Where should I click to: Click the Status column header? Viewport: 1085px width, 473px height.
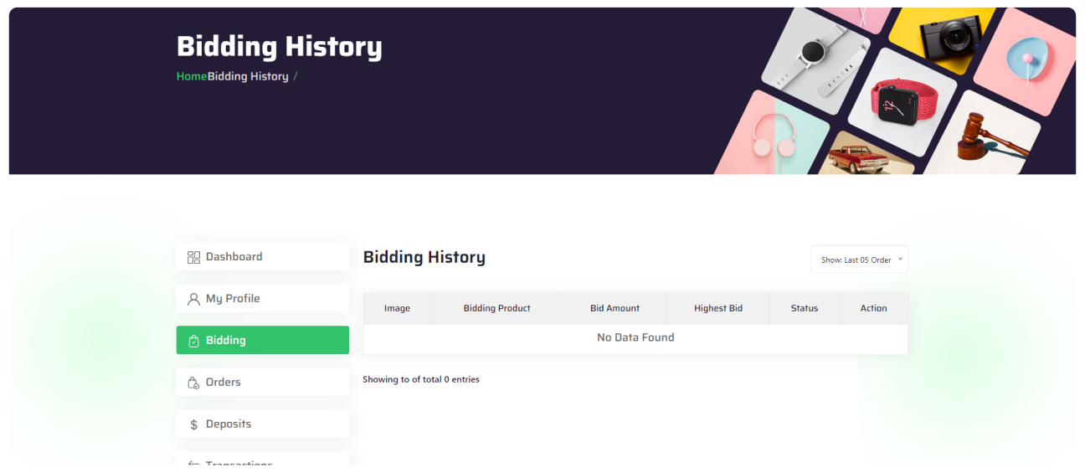pyautogui.click(x=805, y=308)
